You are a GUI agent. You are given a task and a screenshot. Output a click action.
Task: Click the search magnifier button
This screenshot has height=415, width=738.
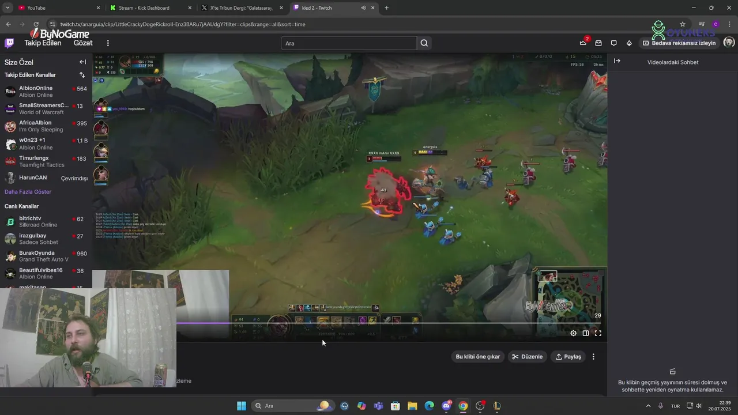(x=424, y=43)
